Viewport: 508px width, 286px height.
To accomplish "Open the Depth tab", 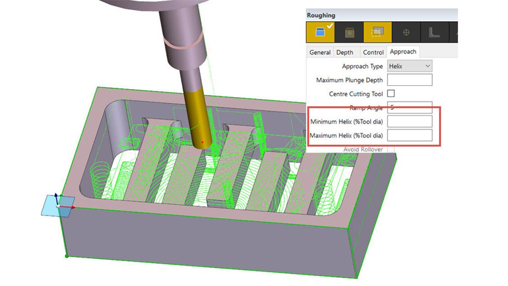I will click(345, 52).
